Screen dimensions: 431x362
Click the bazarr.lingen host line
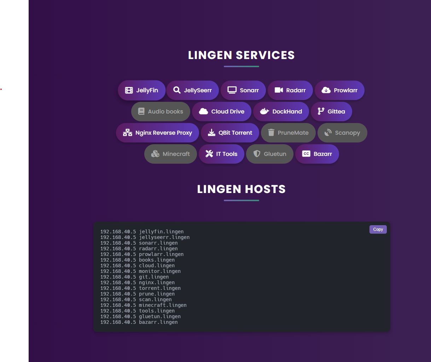point(139,322)
